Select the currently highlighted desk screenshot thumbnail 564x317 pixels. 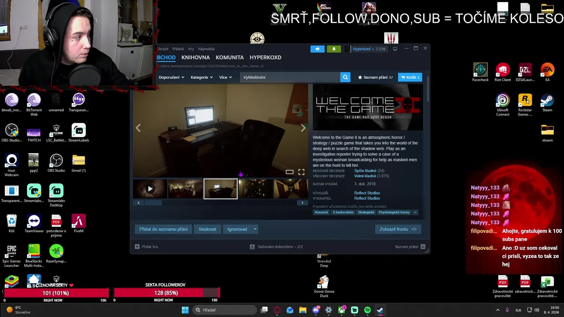(x=220, y=189)
